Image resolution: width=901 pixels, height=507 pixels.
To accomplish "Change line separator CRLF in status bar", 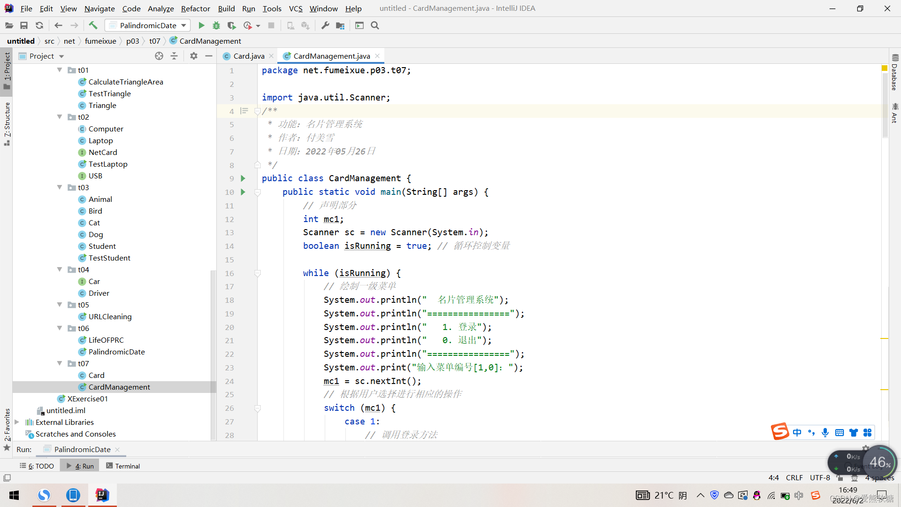I will (794, 478).
